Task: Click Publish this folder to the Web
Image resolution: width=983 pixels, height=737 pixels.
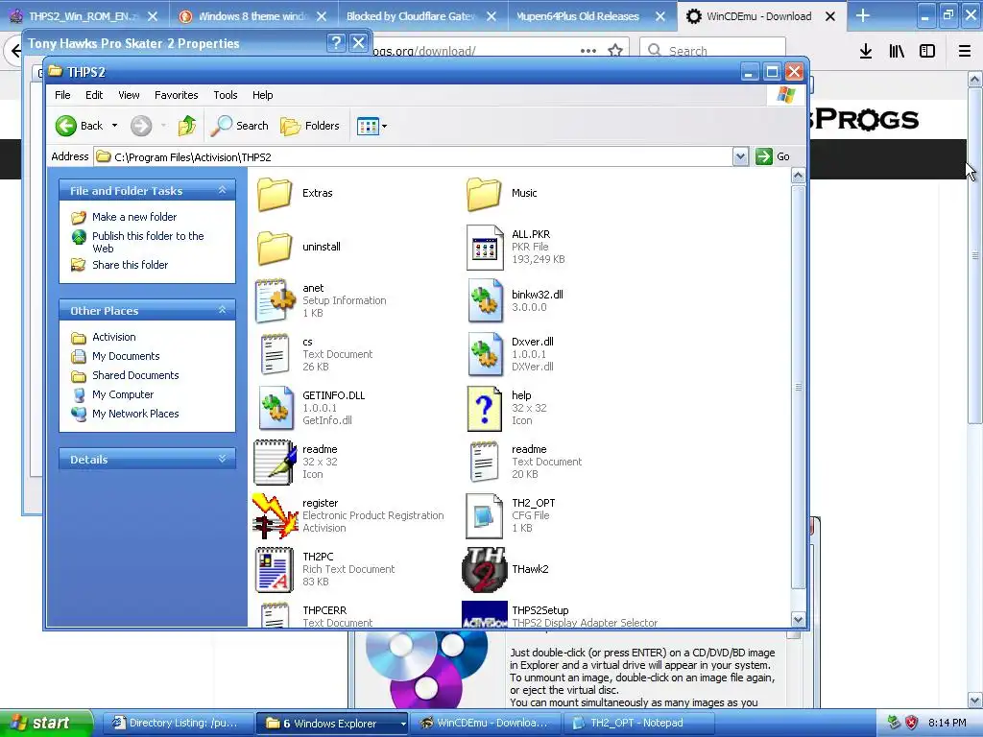Action: click(148, 242)
